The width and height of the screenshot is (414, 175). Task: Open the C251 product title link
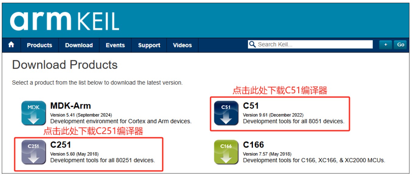click(x=61, y=145)
